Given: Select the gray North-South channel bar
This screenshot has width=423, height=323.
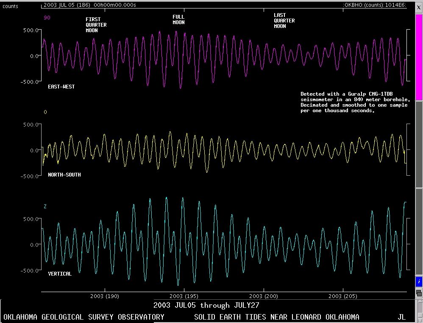Looking at the screenshot, I should point(419,144).
